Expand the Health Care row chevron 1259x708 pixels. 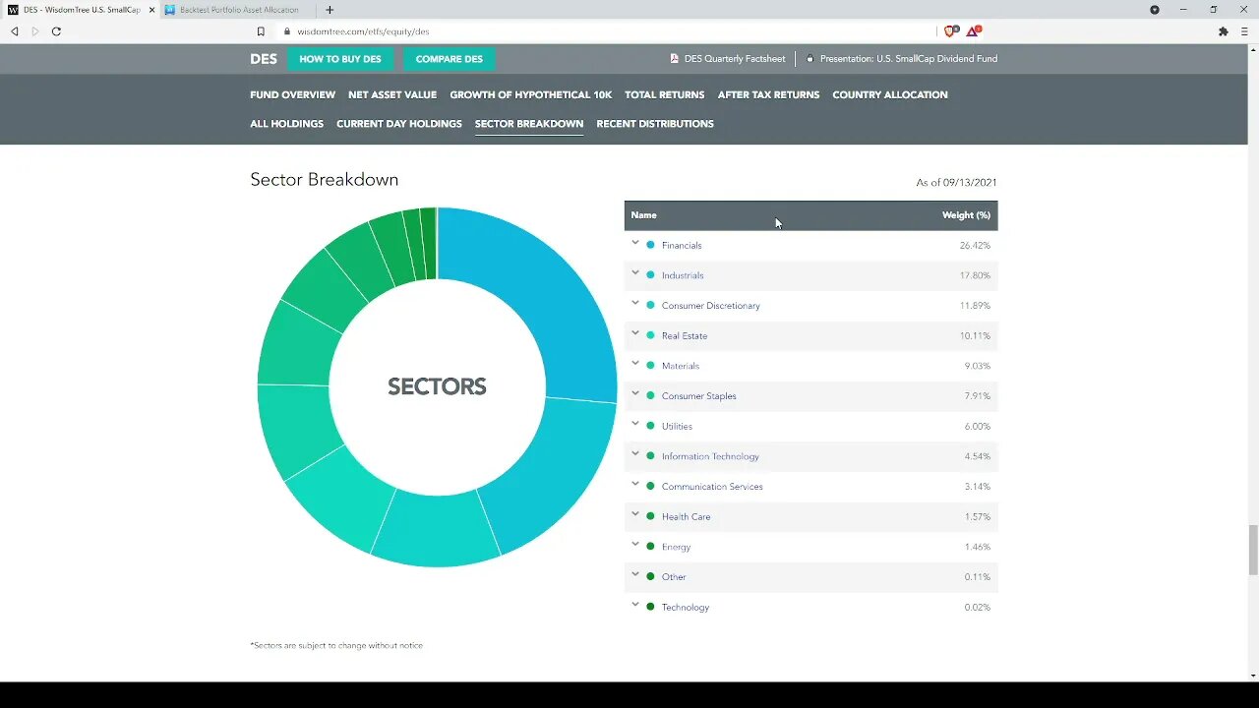click(635, 514)
